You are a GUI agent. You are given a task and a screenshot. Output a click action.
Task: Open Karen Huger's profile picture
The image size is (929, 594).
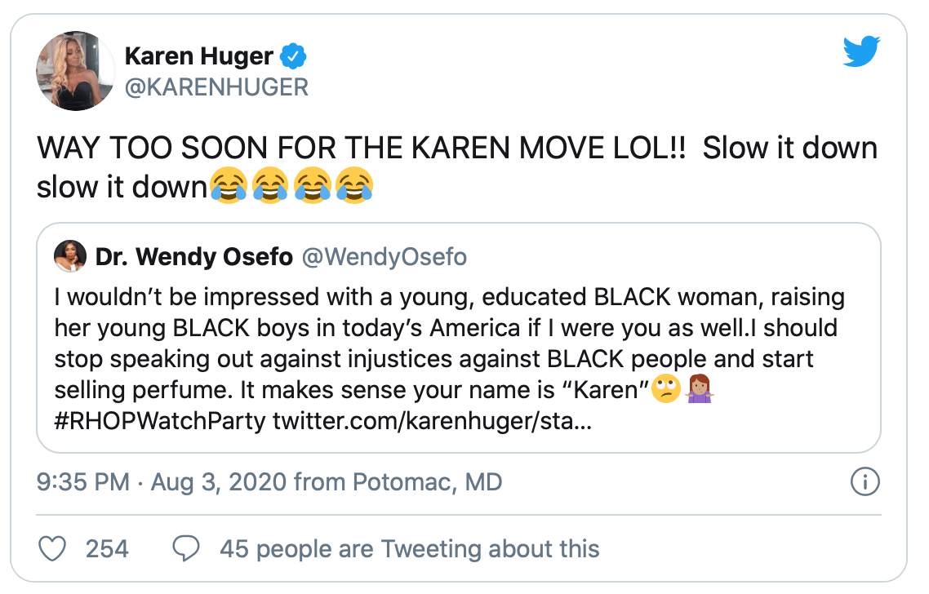75,71
